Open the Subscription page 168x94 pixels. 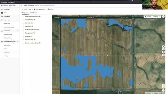click(x=7, y=45)
